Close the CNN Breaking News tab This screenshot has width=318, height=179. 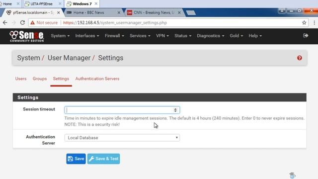pos(179,12)
